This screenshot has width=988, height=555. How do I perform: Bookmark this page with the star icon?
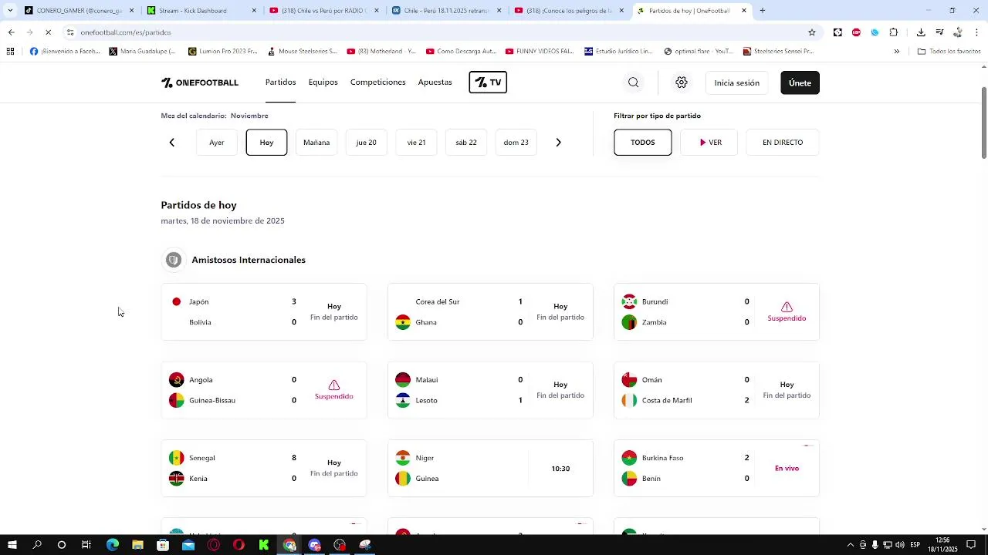(x=812, y=32)
